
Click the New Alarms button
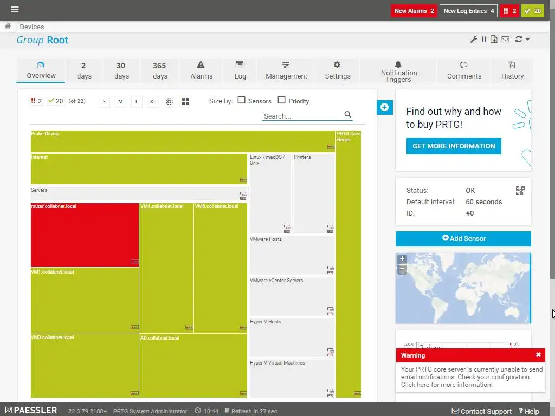click(x=414, y=11)
